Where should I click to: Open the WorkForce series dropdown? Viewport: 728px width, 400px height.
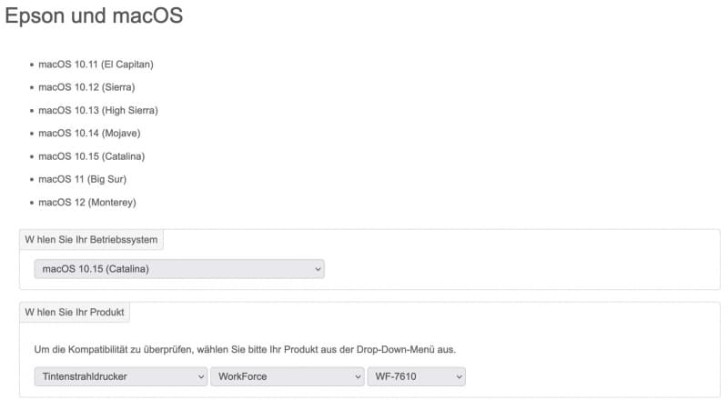(288, 376)
